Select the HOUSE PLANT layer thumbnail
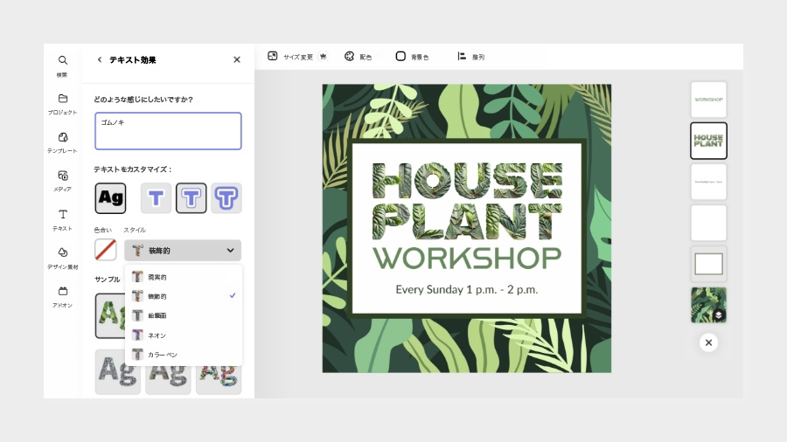Image resolution: width=787 pixels, height=442 pixels. [708, 141]
